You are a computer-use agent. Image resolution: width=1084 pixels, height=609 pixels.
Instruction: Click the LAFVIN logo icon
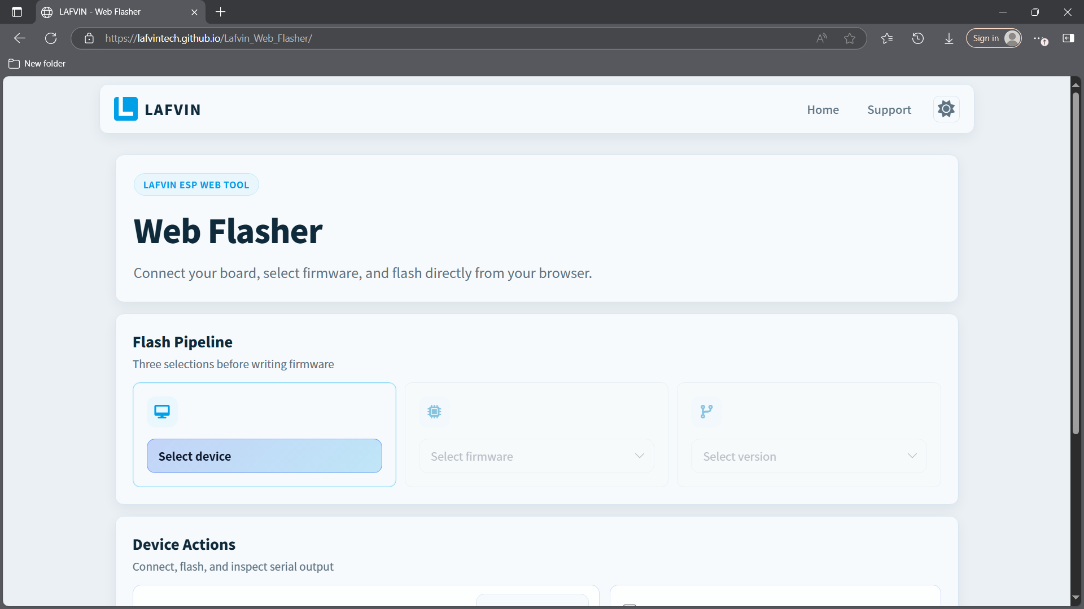pyautogui.click(x=125, y=109)
